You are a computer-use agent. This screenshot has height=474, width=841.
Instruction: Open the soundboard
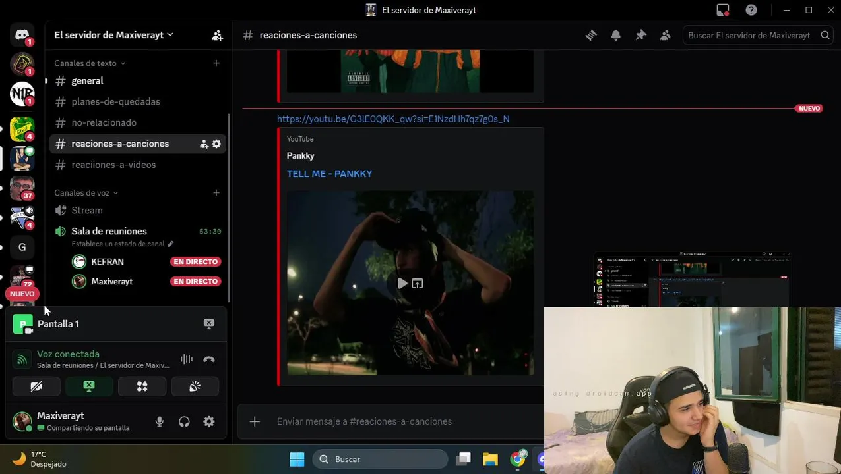(195, 386)
